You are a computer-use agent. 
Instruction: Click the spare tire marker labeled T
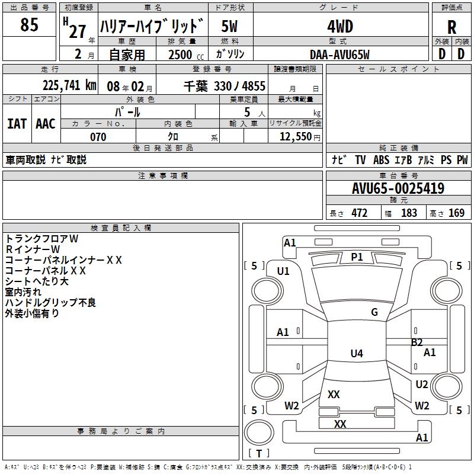[x=259, y=453]
